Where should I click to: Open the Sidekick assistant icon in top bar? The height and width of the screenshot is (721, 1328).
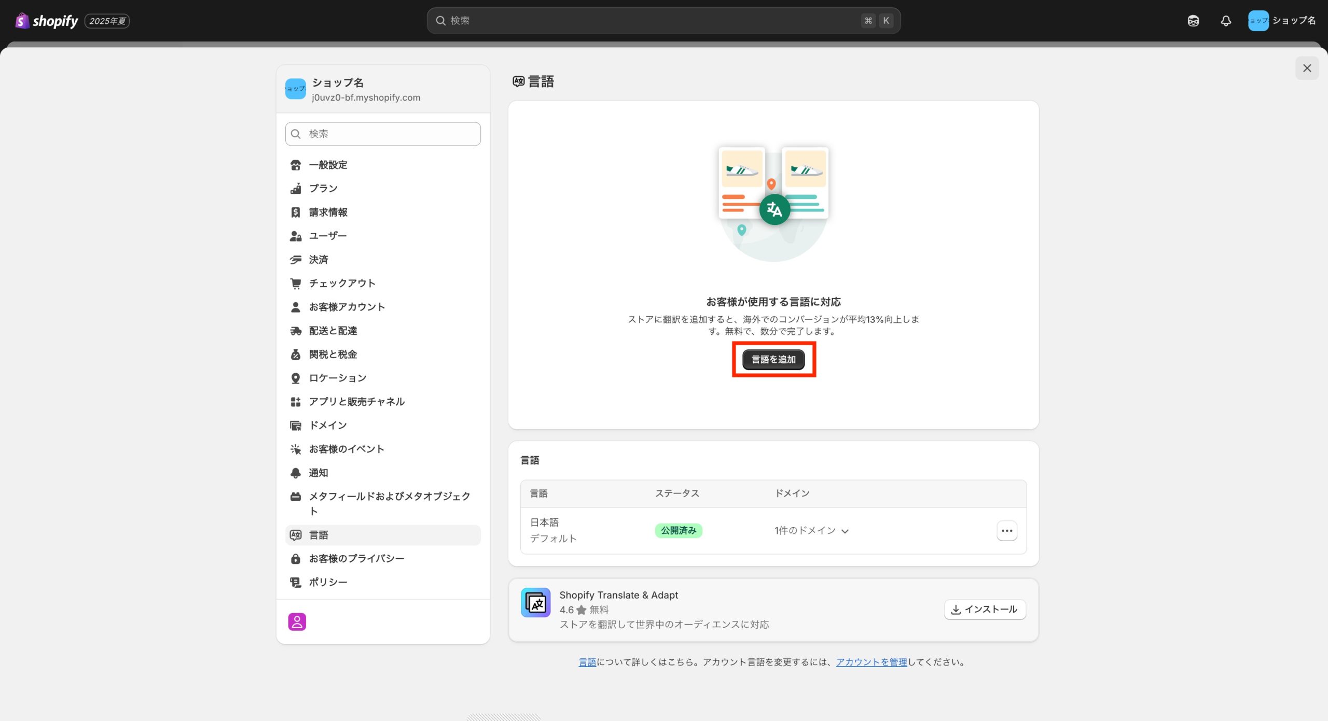click(1193, 21)
